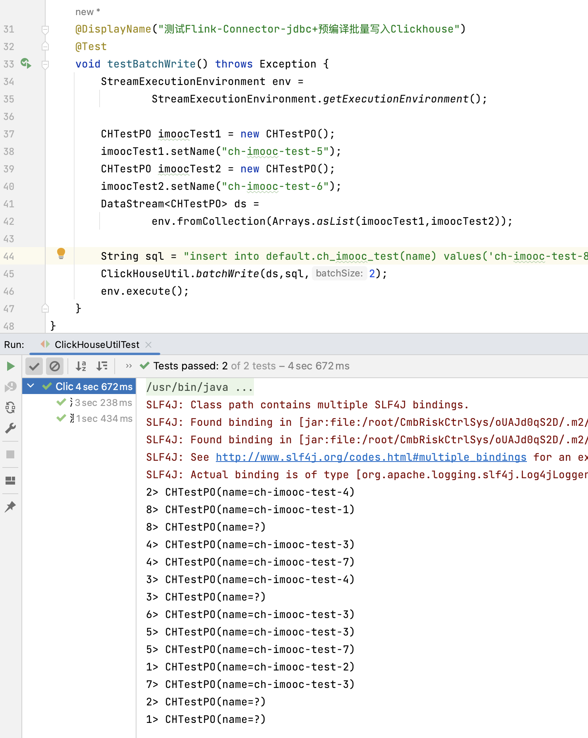Click string "ch-imooc-test-6" on line 40
The image size is (588, 738).
(275, 186)
